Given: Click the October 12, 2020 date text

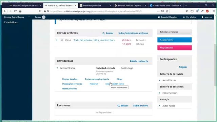Looking at the screenshot, I should point(126,42).
